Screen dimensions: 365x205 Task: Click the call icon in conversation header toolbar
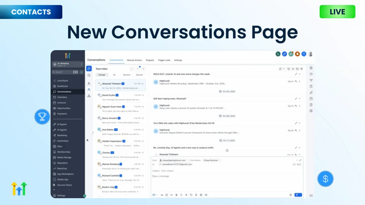(x=289, y=69)
